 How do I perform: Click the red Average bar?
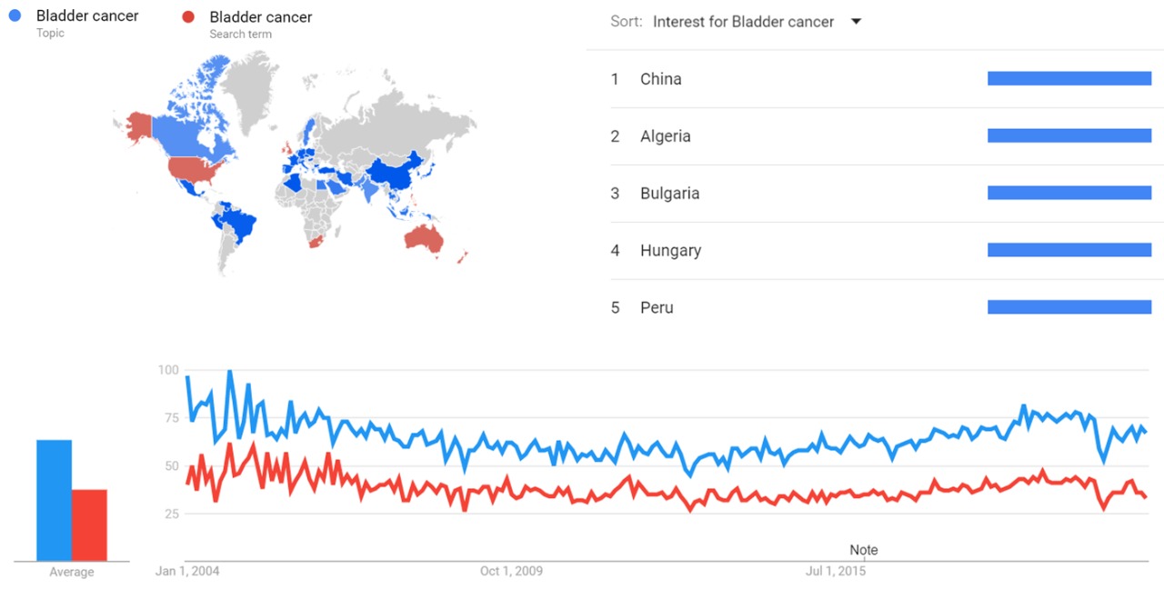point(89,524)
